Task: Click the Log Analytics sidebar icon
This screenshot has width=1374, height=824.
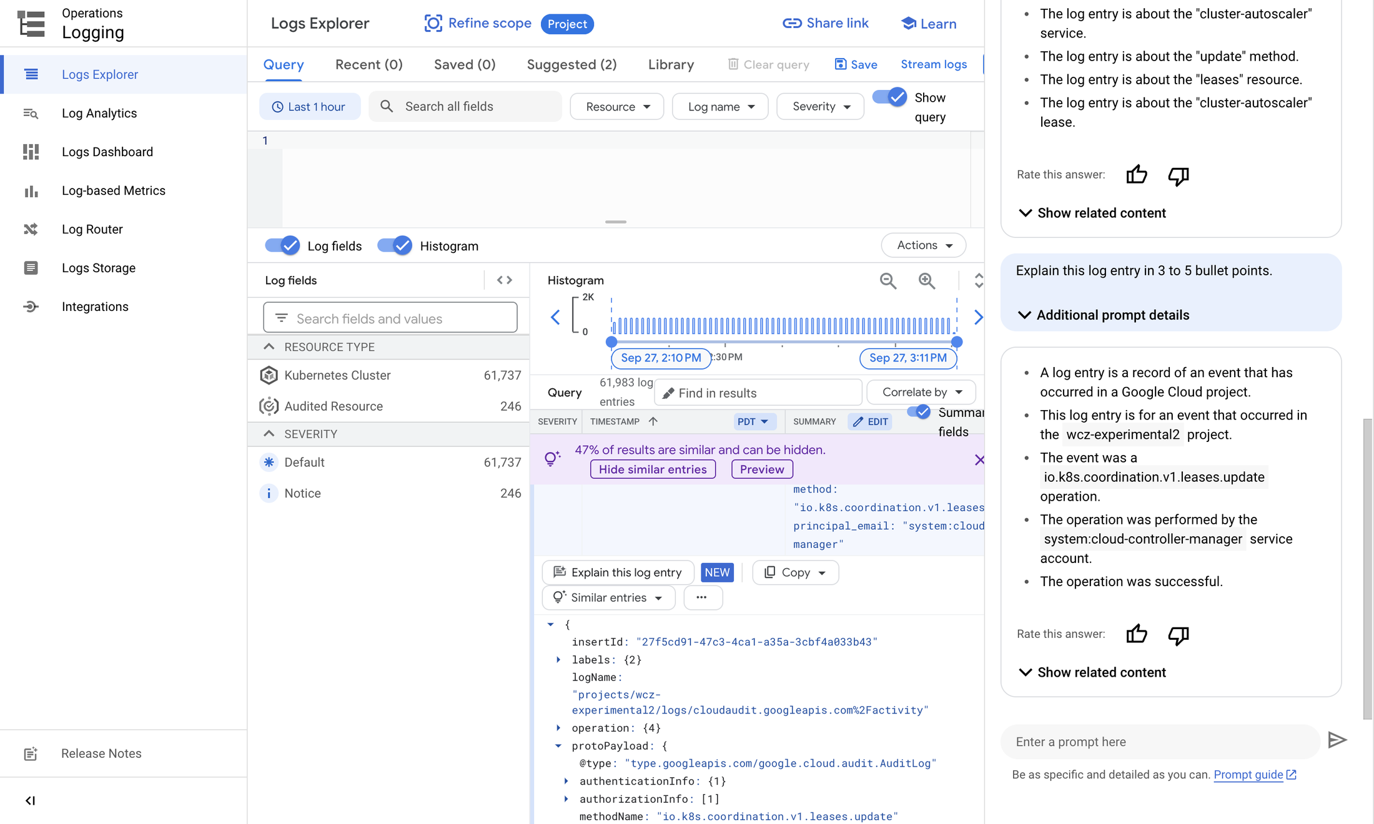Action: (31, 113)
